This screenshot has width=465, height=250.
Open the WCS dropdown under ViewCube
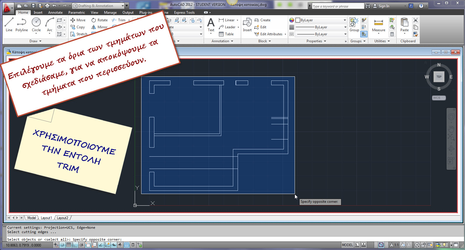(439, 98)
